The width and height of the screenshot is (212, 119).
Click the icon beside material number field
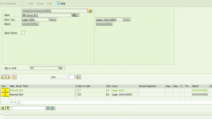90,11
